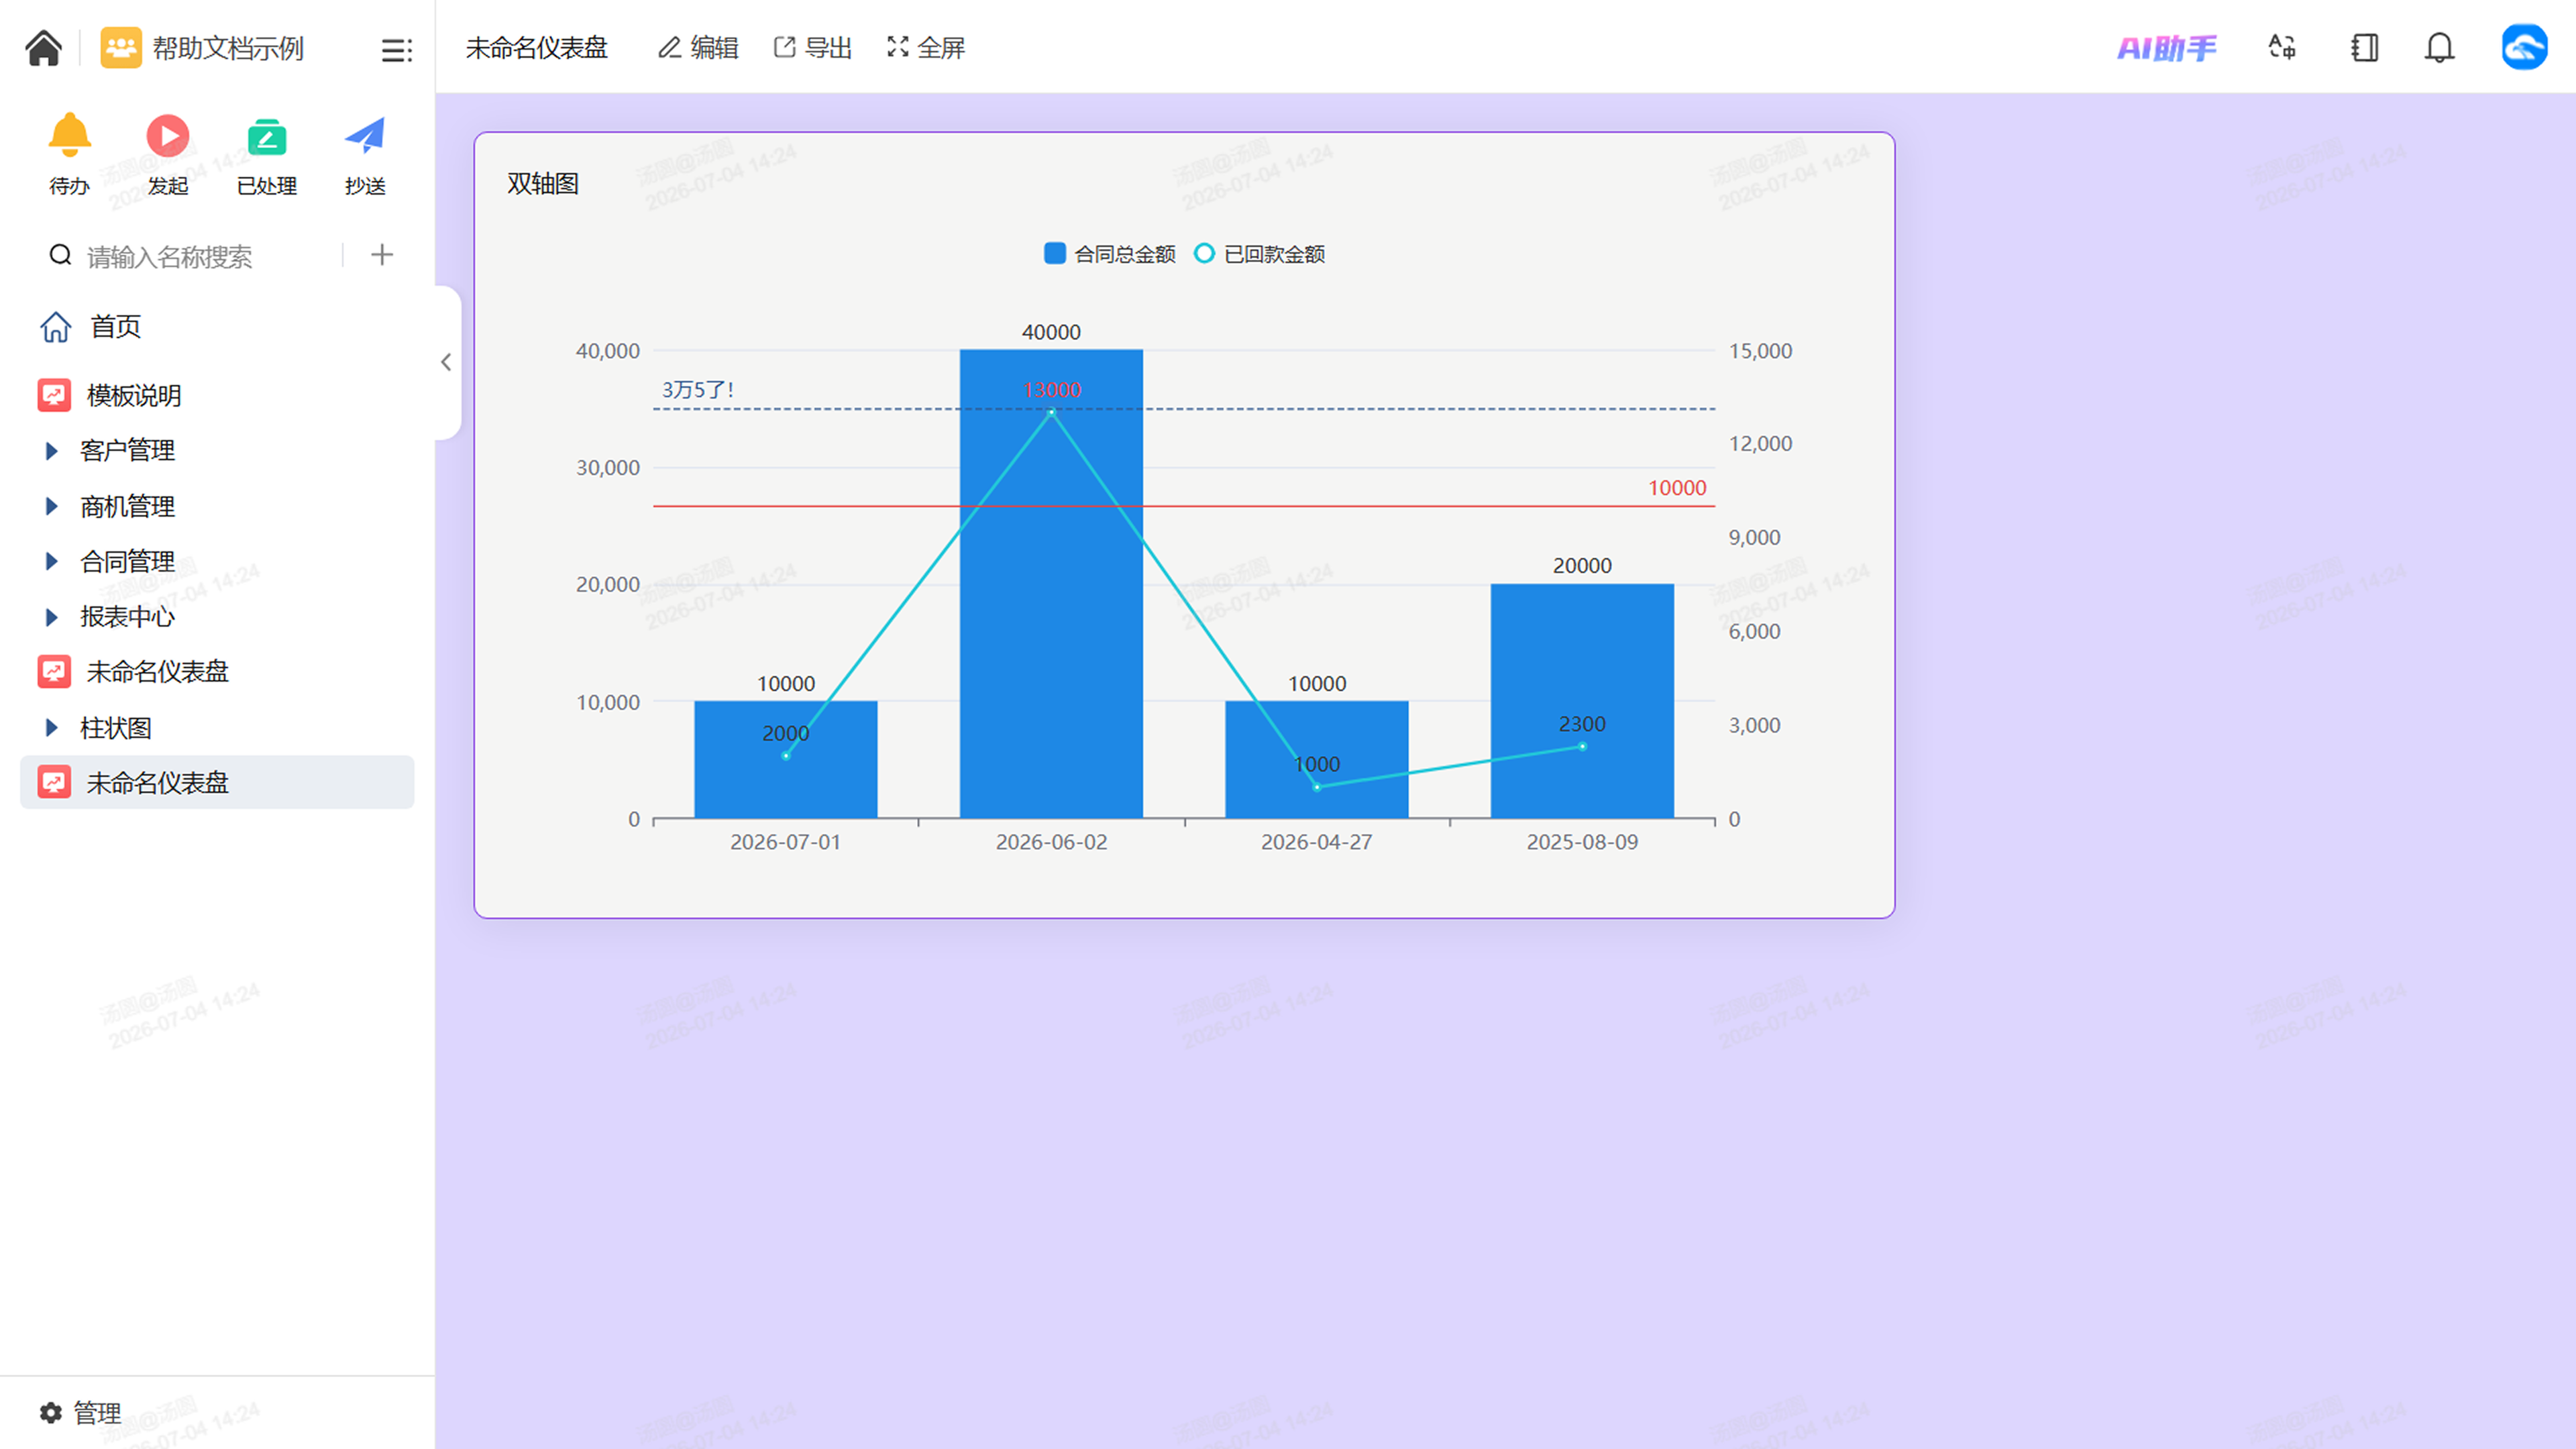2576x1449 pixels.
Task: Collapse the sidebar with left chevron
Action: 446,362
